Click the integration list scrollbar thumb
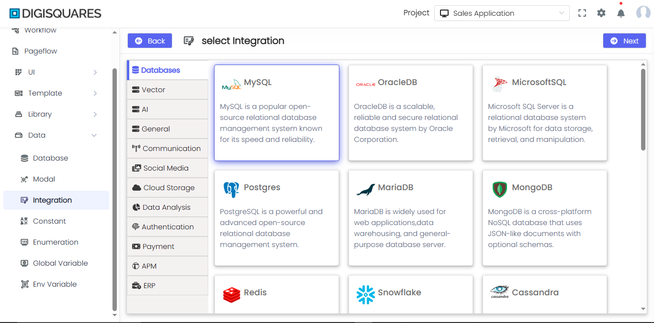The image size is (654, 323). click(643, 109)
